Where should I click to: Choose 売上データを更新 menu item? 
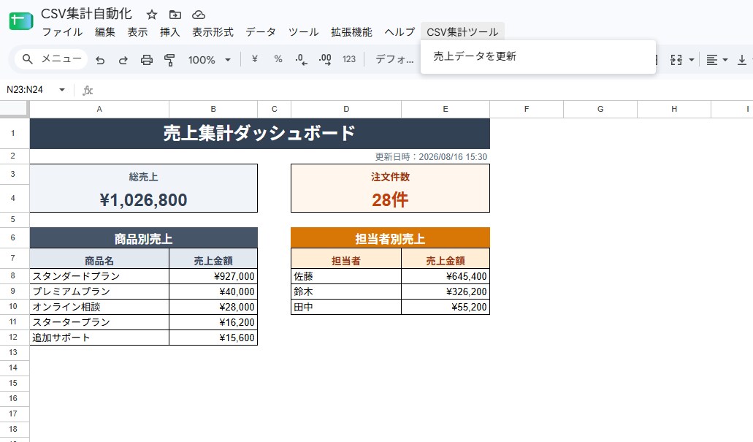click(538, 56)
